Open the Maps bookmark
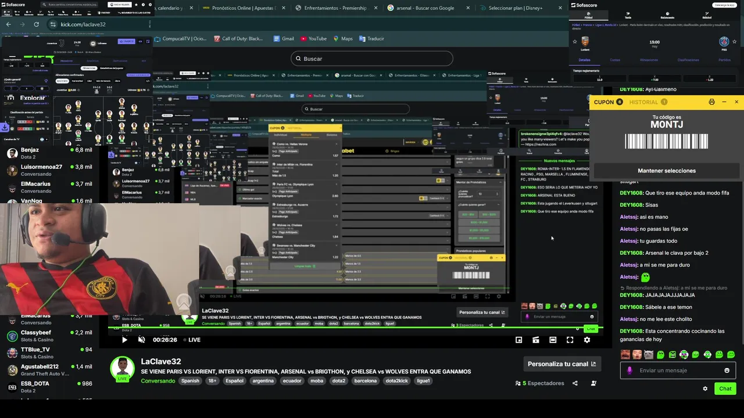744x418 pixels. pos(343,39)
